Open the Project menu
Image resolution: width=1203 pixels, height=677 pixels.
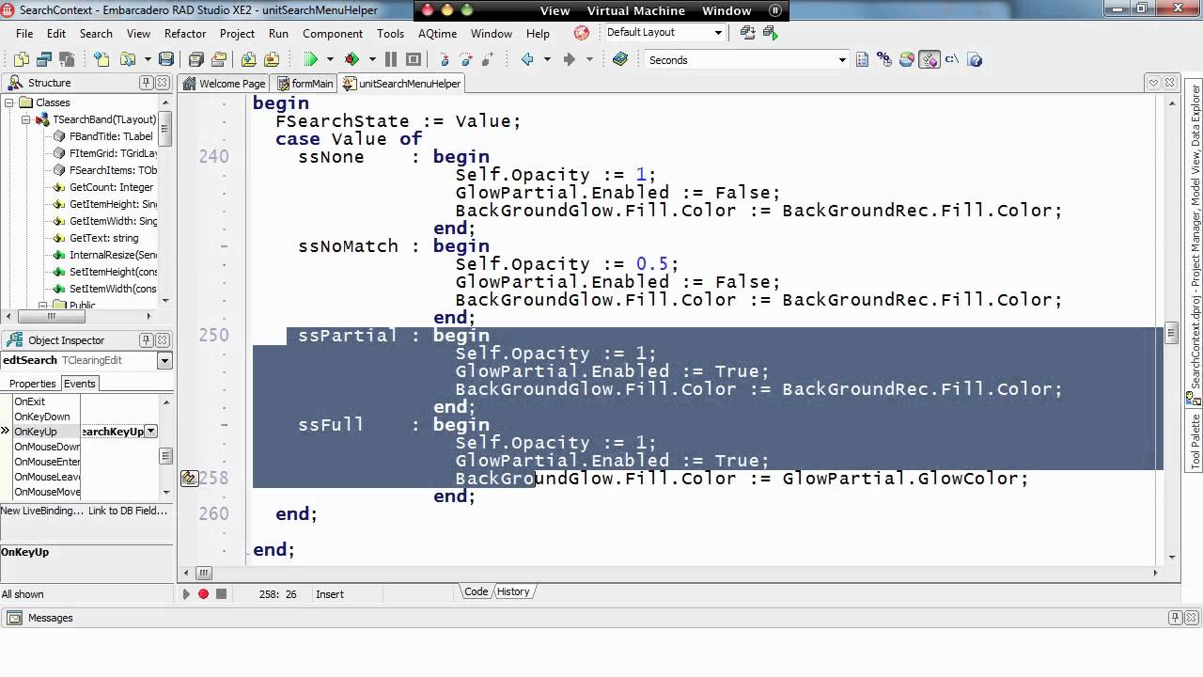[x=237, y=33]
